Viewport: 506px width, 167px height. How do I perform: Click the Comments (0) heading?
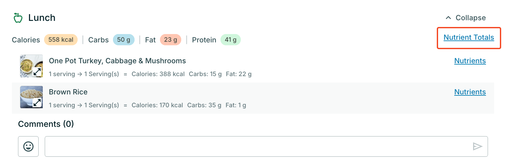click(x=46, y=124)
